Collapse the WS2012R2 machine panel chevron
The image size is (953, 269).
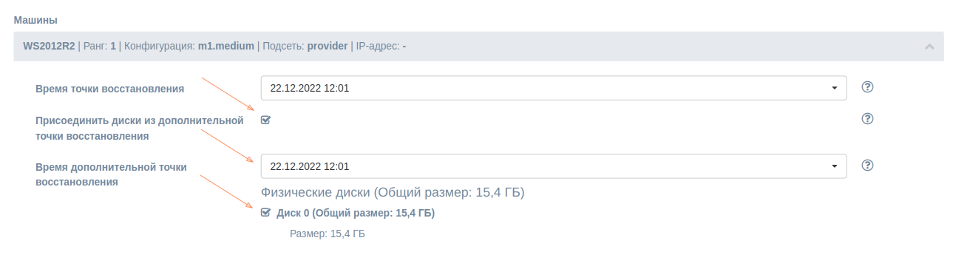coord(929,47)
